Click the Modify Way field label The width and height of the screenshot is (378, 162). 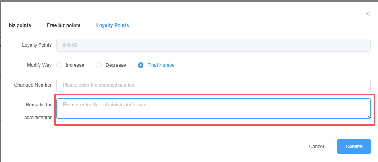pyautogui.click(x=39, y=65)
